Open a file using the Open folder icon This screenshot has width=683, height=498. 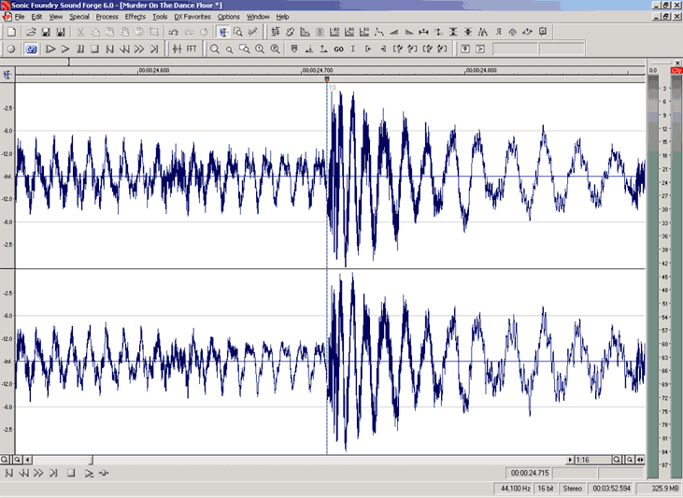[x=31, y=32]
